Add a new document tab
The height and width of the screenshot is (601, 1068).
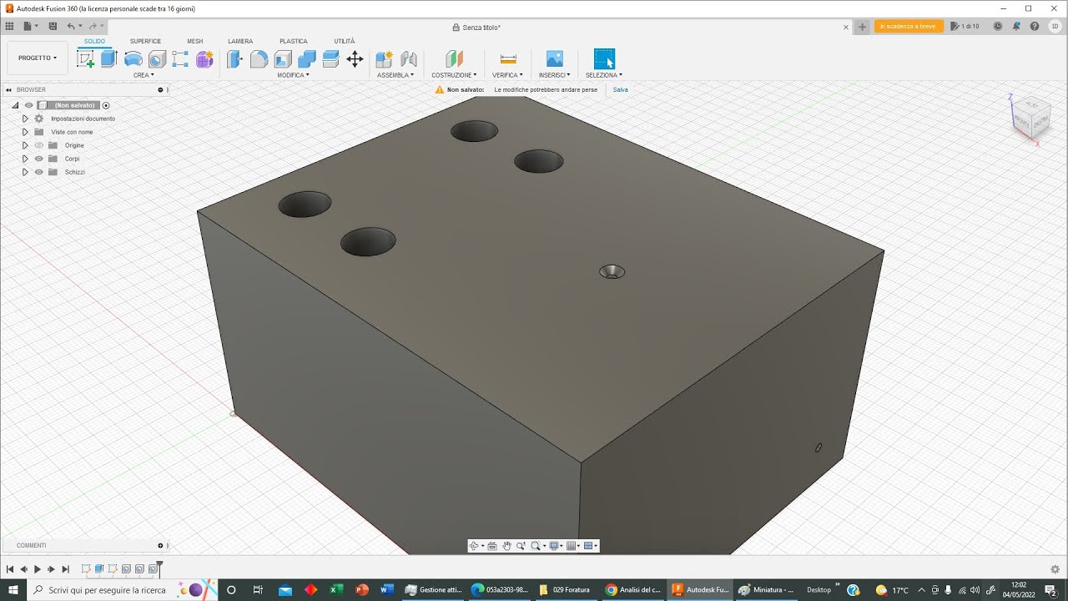click(x=863, y=27)
